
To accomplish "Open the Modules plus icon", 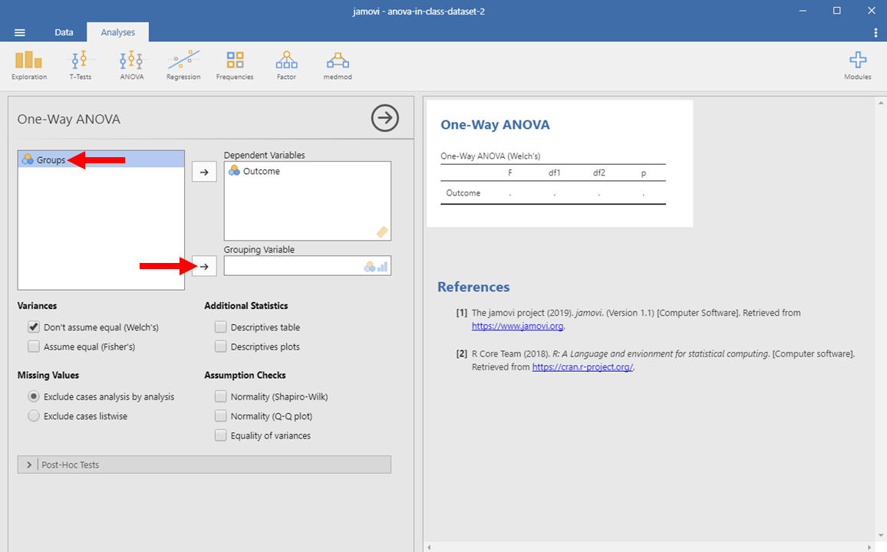I will tap(857, 64).
